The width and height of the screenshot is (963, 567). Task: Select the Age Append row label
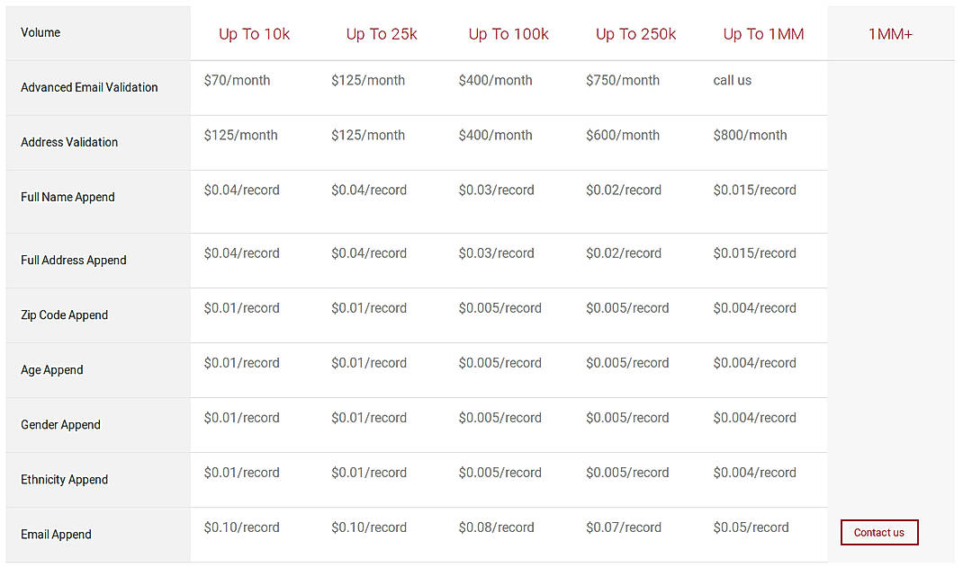tap(51, 369)
